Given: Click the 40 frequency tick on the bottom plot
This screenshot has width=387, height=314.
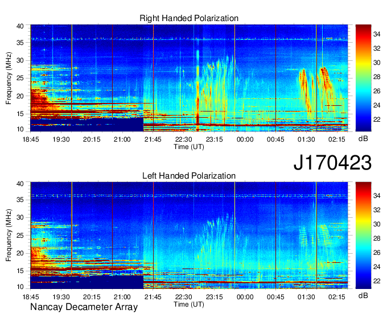Looking at the screenshot, I should point(20,183).
